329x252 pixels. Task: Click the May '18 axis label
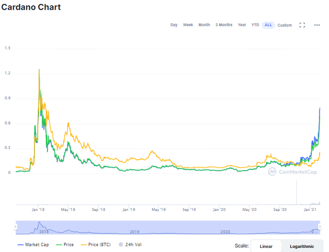click(x=68, y=210)
